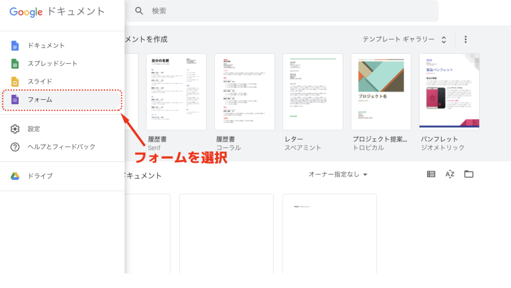This screenshot has height=288, width=511.
Task: Click the blue Docs icon in sidebar
Action: pyautogui.click(x=15, y=45)
